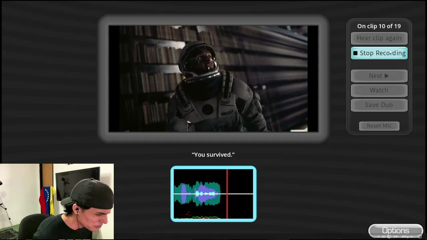Screen dimensions: 427x240
Task: Open the Options menu
Action: point(396,231)
